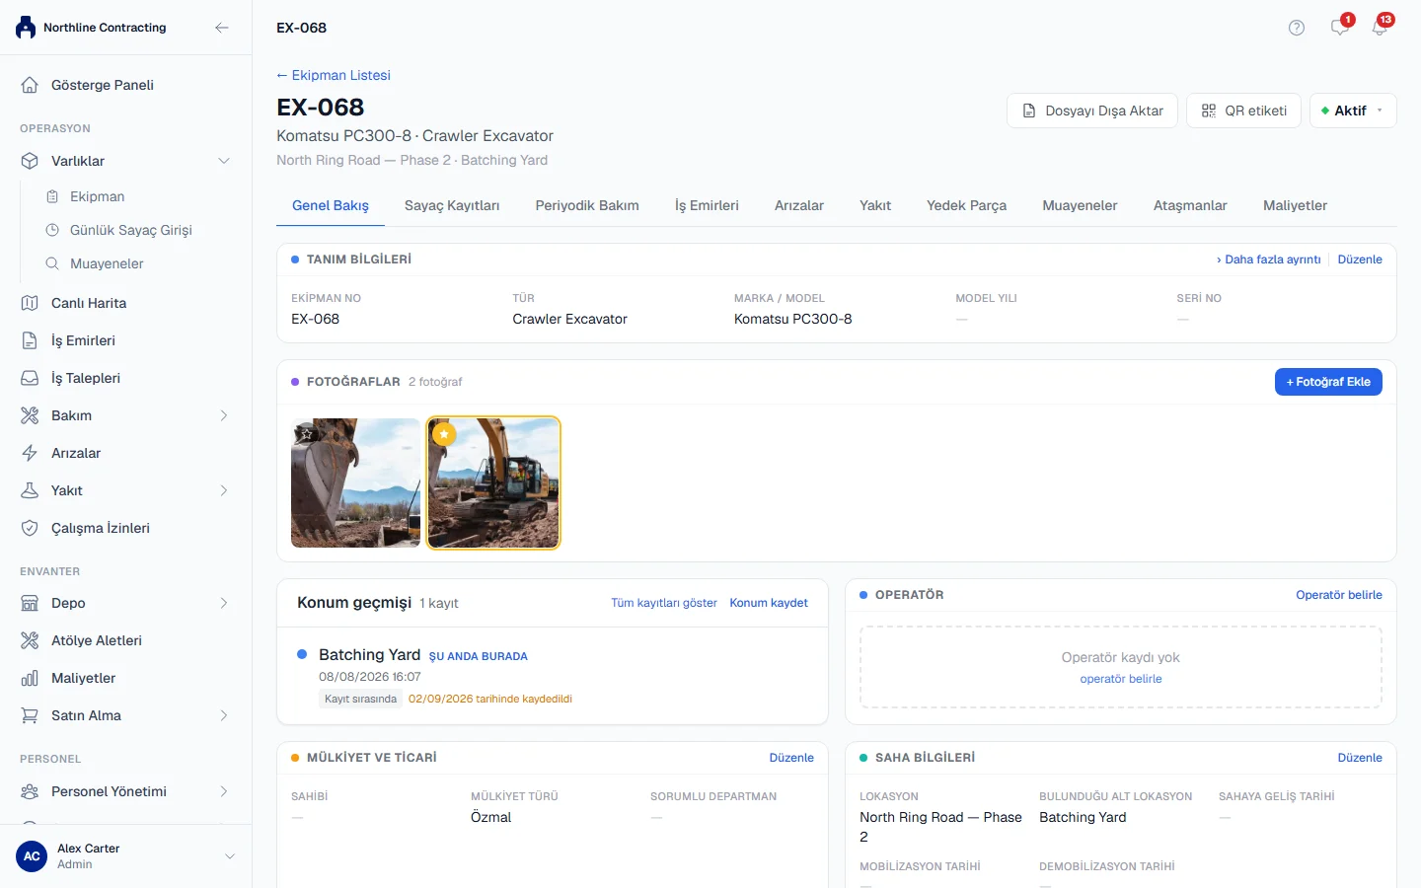Click the QR etiketi button
1421x888 pixels.
[x=1243, y=111]
